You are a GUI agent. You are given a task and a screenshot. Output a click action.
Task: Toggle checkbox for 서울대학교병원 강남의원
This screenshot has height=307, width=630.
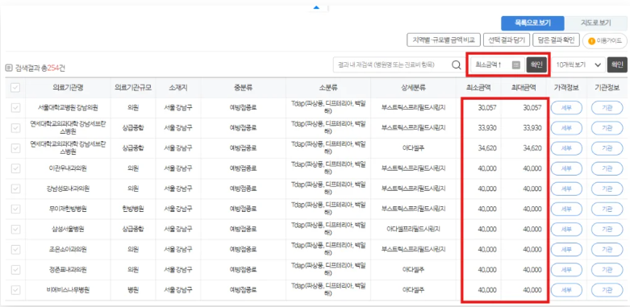click(15, 108)
